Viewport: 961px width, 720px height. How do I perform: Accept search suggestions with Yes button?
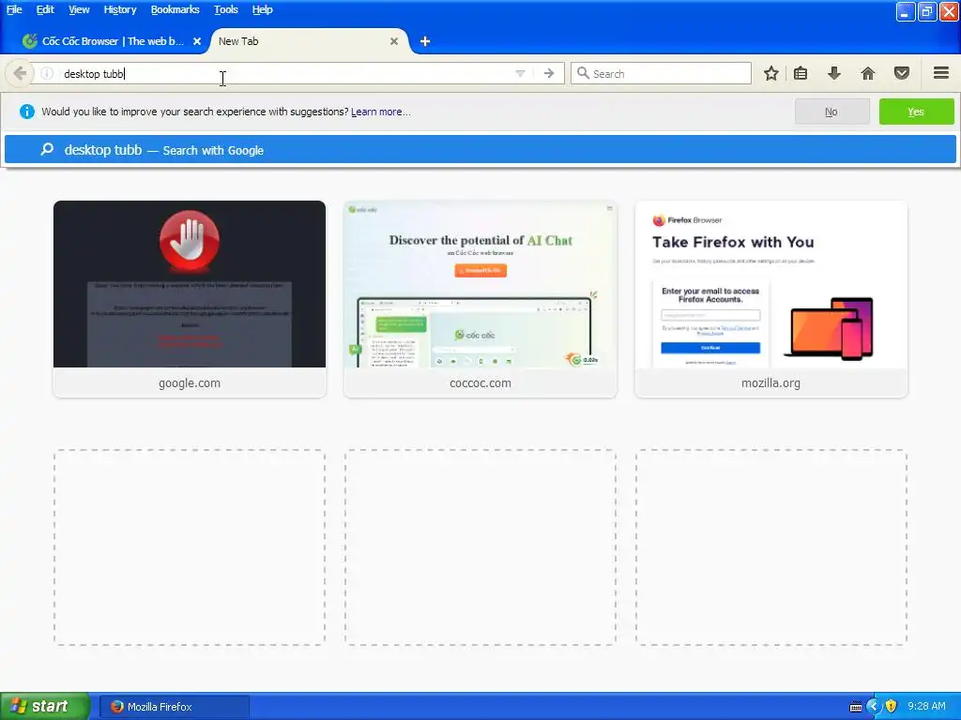click(916, 112)
